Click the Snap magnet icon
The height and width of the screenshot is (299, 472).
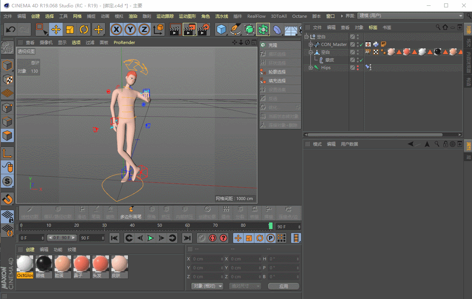click(7, 199)
